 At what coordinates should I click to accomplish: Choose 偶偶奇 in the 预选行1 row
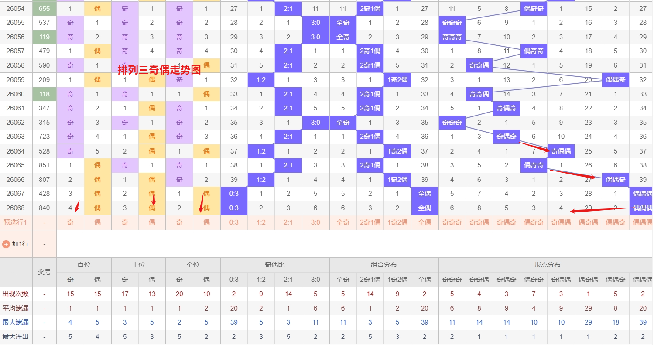point(615,222)
